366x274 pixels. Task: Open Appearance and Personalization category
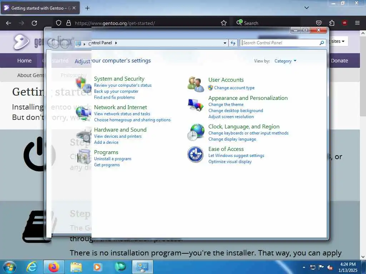click(x=248, y=98)
